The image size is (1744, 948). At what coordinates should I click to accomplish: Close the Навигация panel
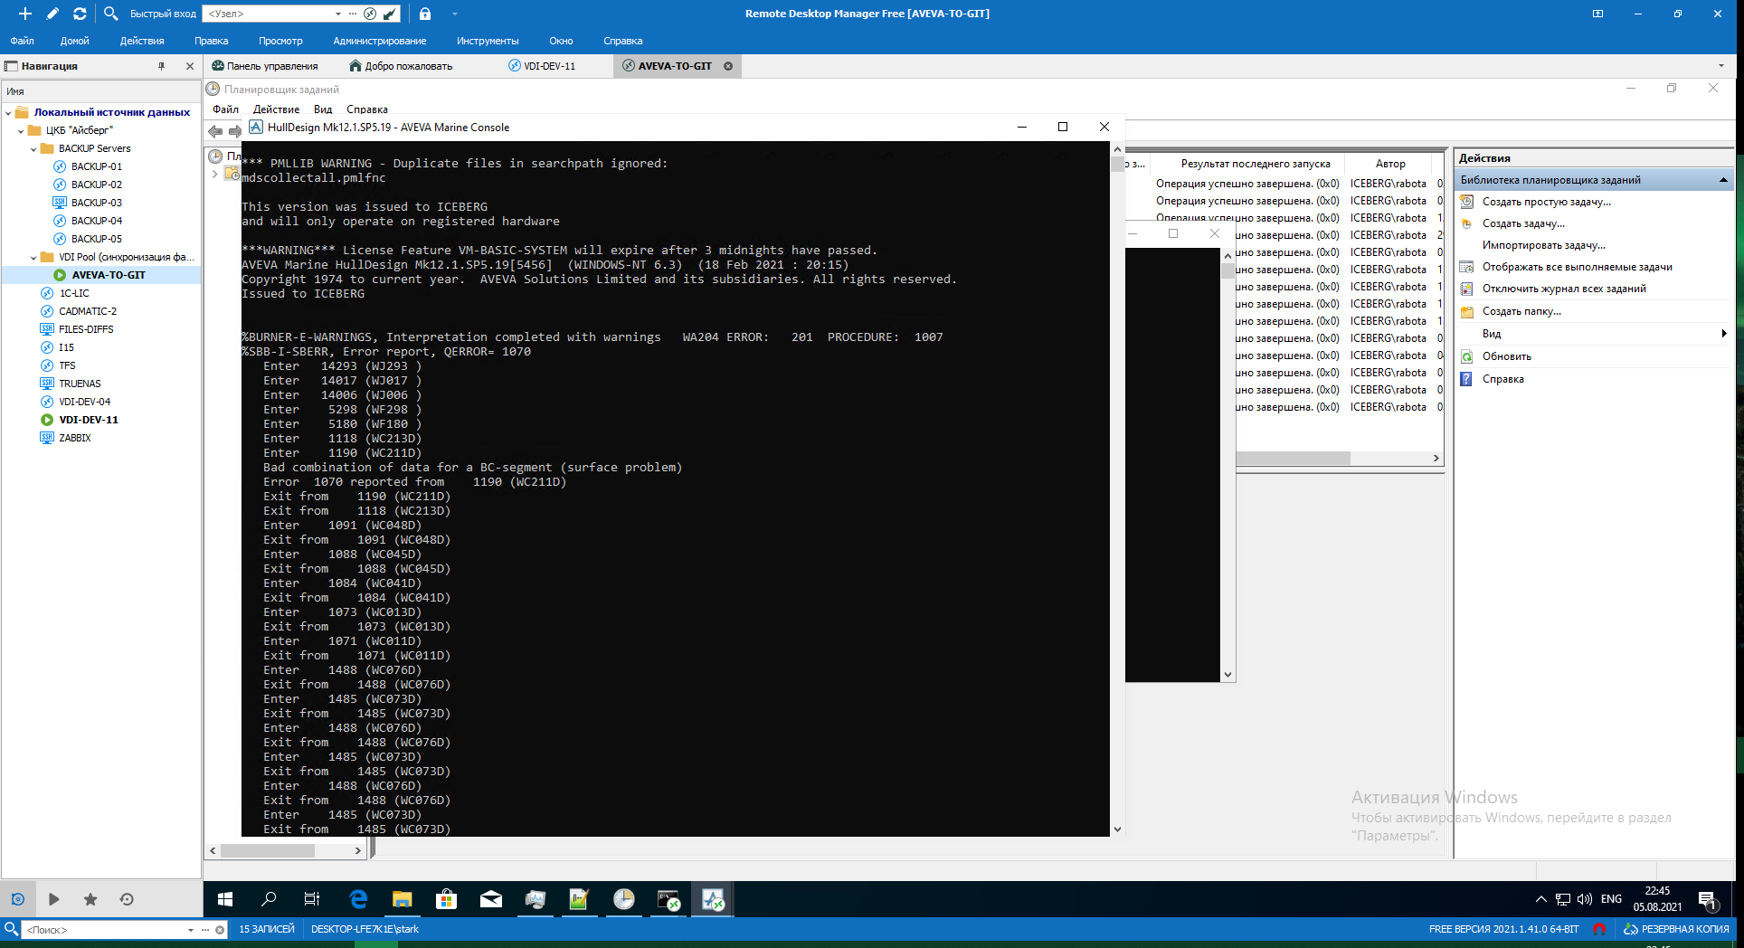(190, 66)
